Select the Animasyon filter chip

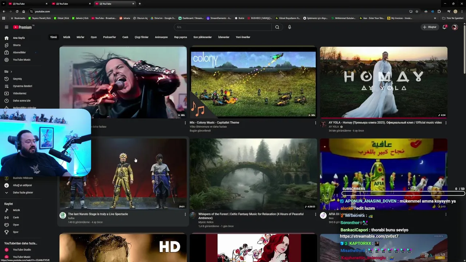pyautogui.click(x=161, y=37)
